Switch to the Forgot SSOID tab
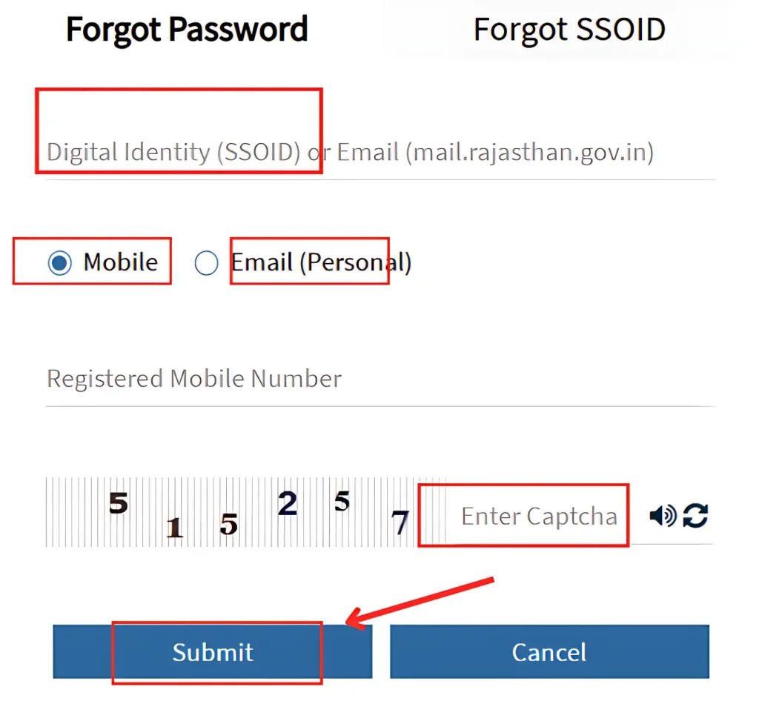The height and width of the screenshot is (707, 759). [569, 30]
